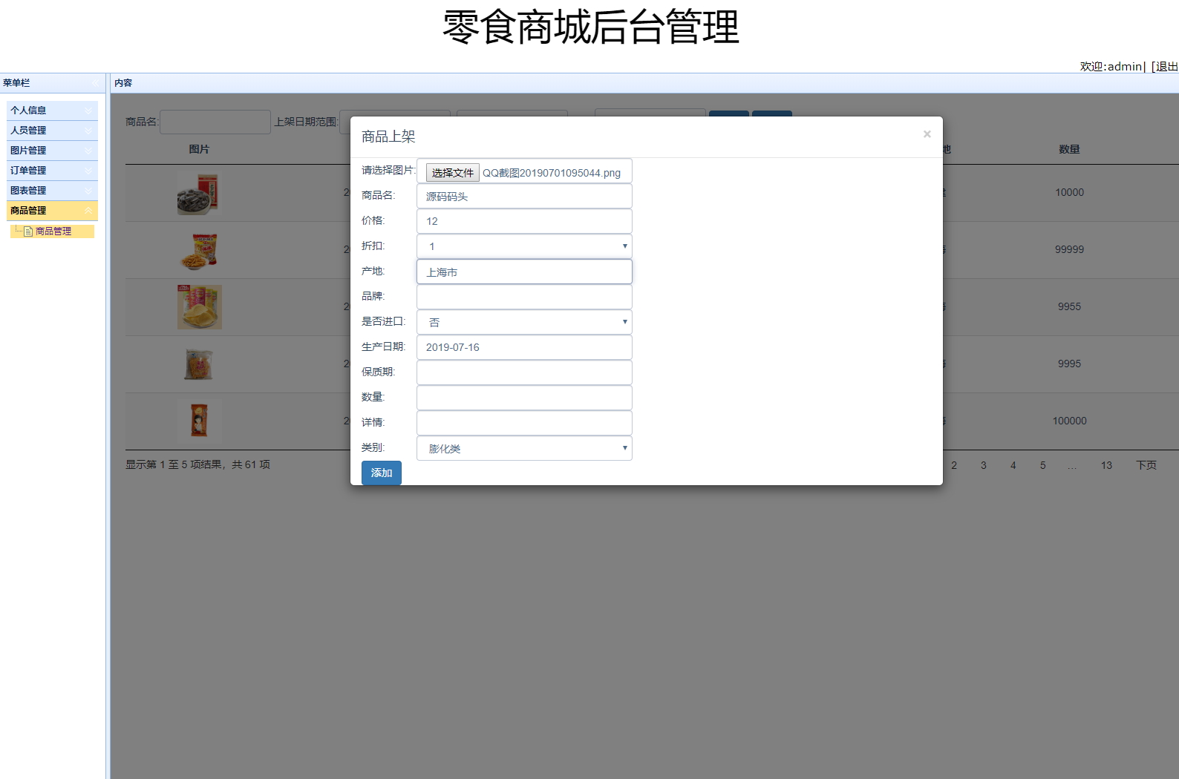
Task: Open the 是否进口 dropdown
Action: (524, 322)
